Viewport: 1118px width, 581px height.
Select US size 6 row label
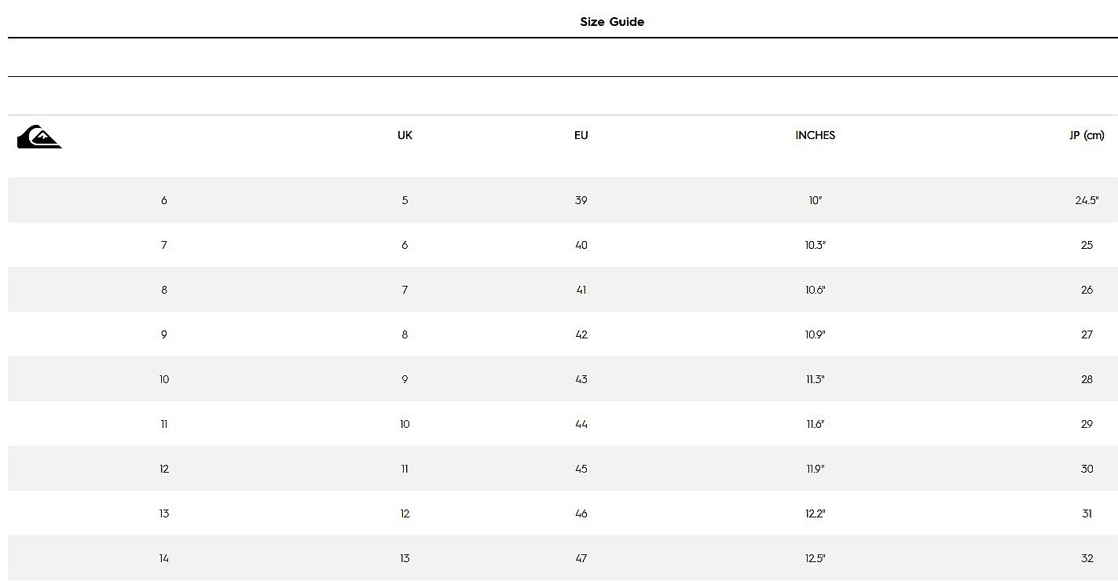(164, 200)
